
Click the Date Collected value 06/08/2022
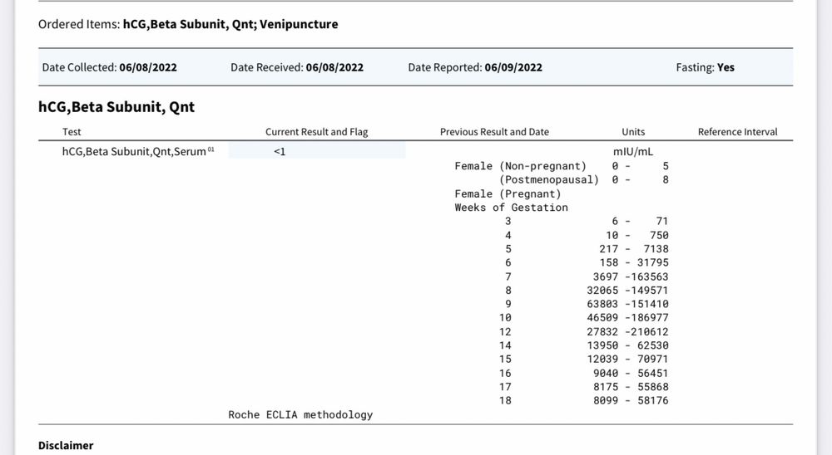[147, 67]
